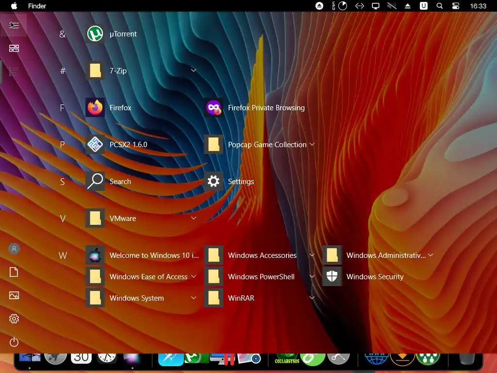Screen dimensions: 497x373
Task: Jump via the 'V' letter header
Action: (63, 219)
